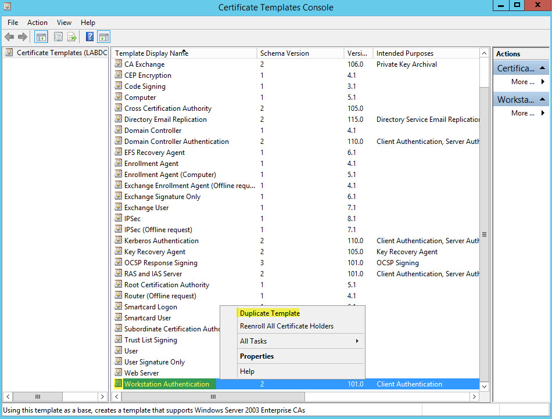552x419 pixels.
Task: Sort by Template Display Name column
Action: click(x=184, y=53)
